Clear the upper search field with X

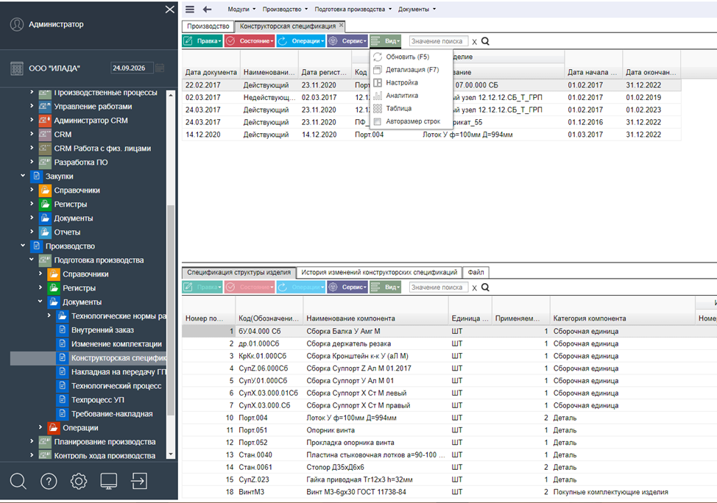[x=475, y=42]
